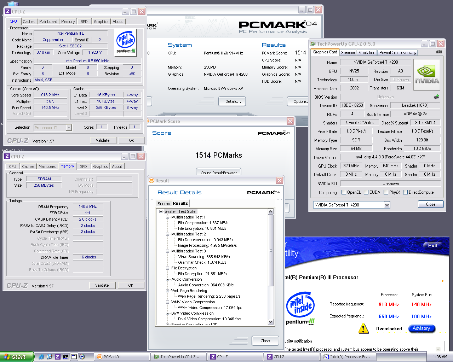The image size is (453, 362).
Task: Click the Core Speed 913.2 MHz value
Action: tap(50, 95)
